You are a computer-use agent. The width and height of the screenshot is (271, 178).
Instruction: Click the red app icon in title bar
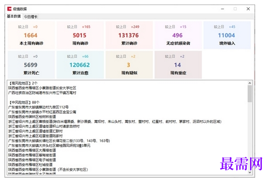tap(9, 9)
